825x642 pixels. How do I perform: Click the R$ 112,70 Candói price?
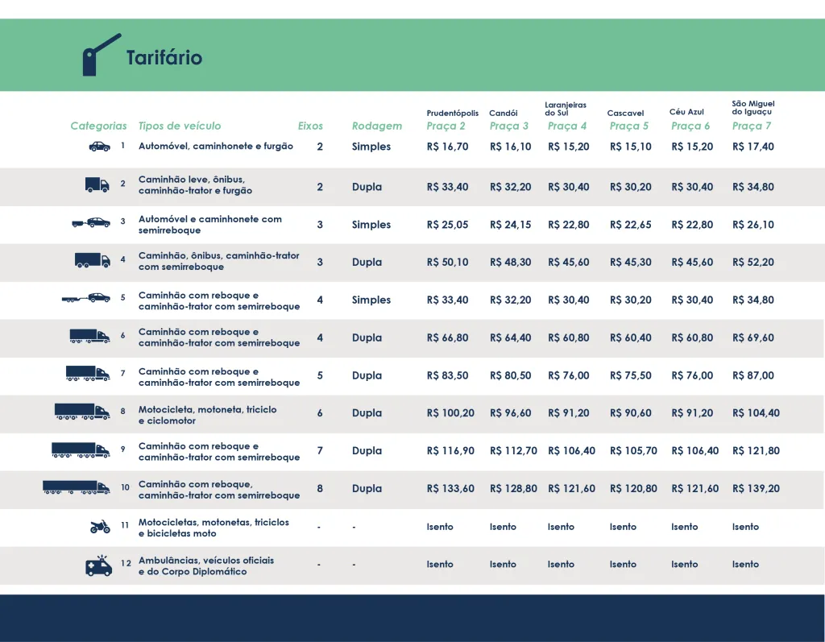[512, 450]
